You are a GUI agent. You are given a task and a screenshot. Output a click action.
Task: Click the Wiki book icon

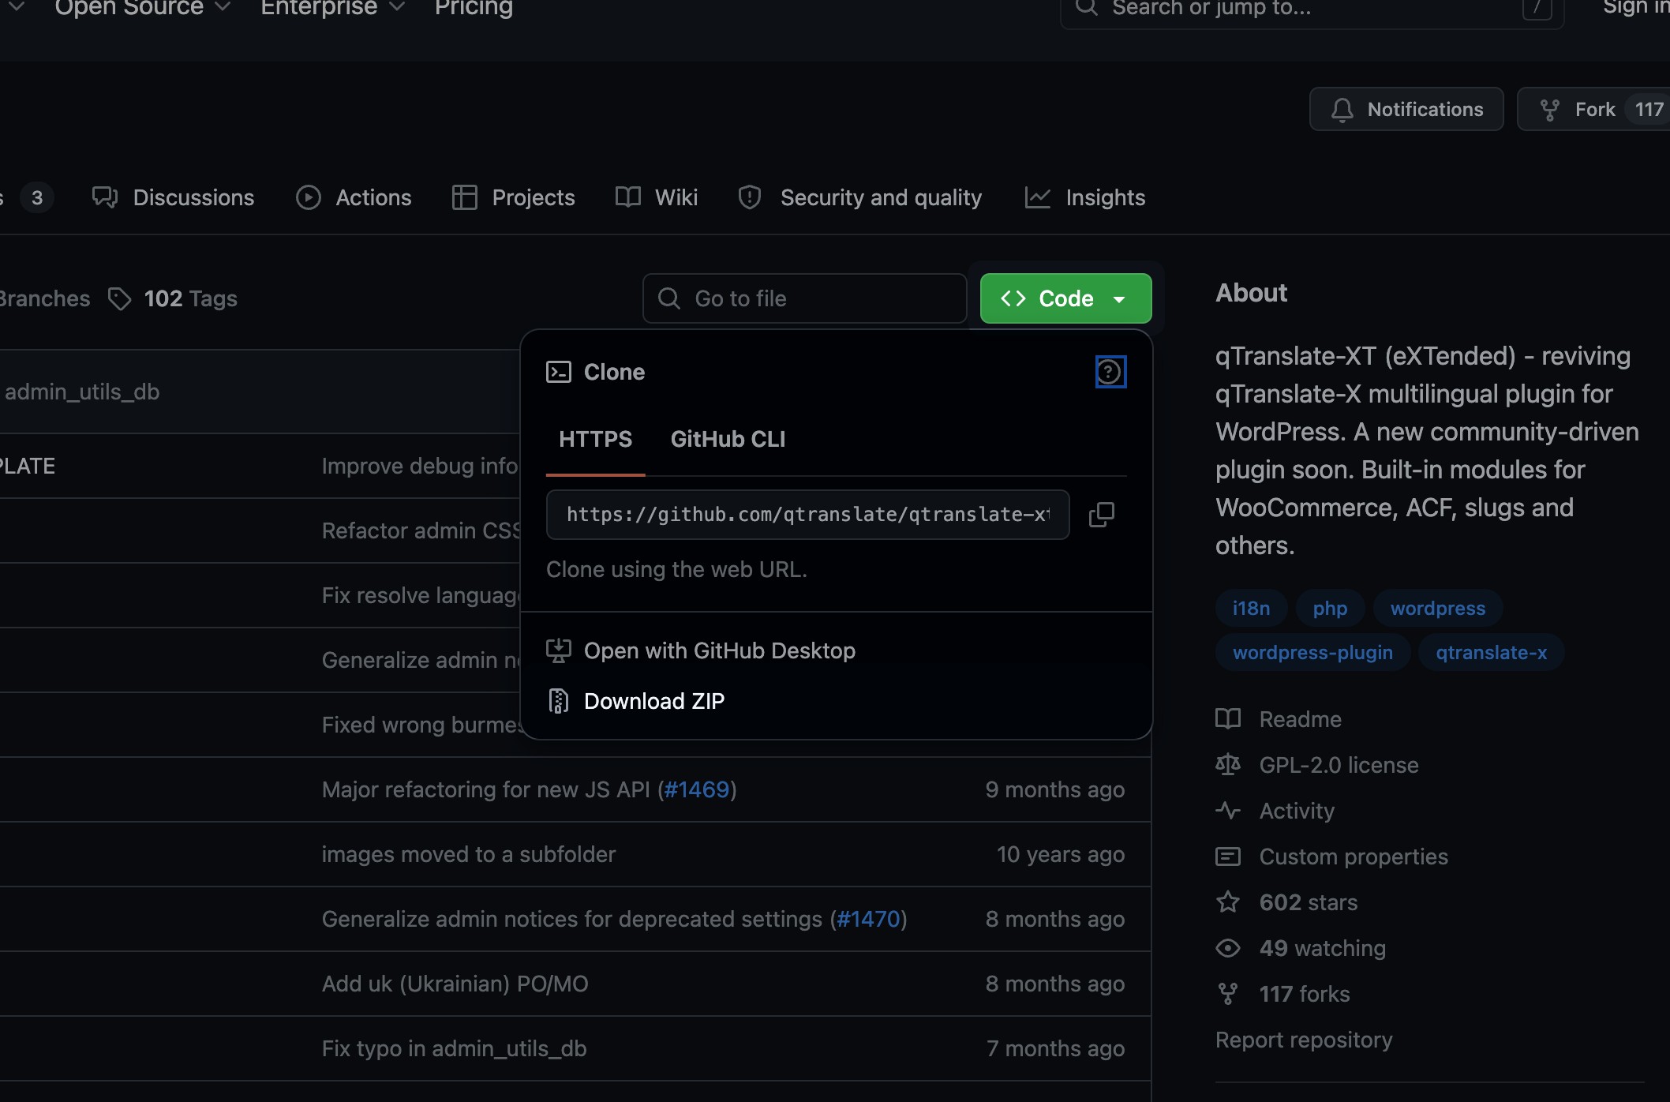pos(628,197)
